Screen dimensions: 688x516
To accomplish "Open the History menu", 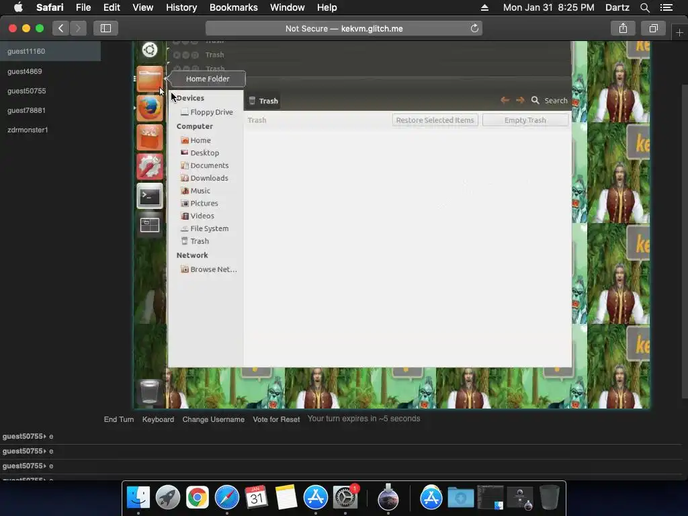I will [x=181, y=7].
